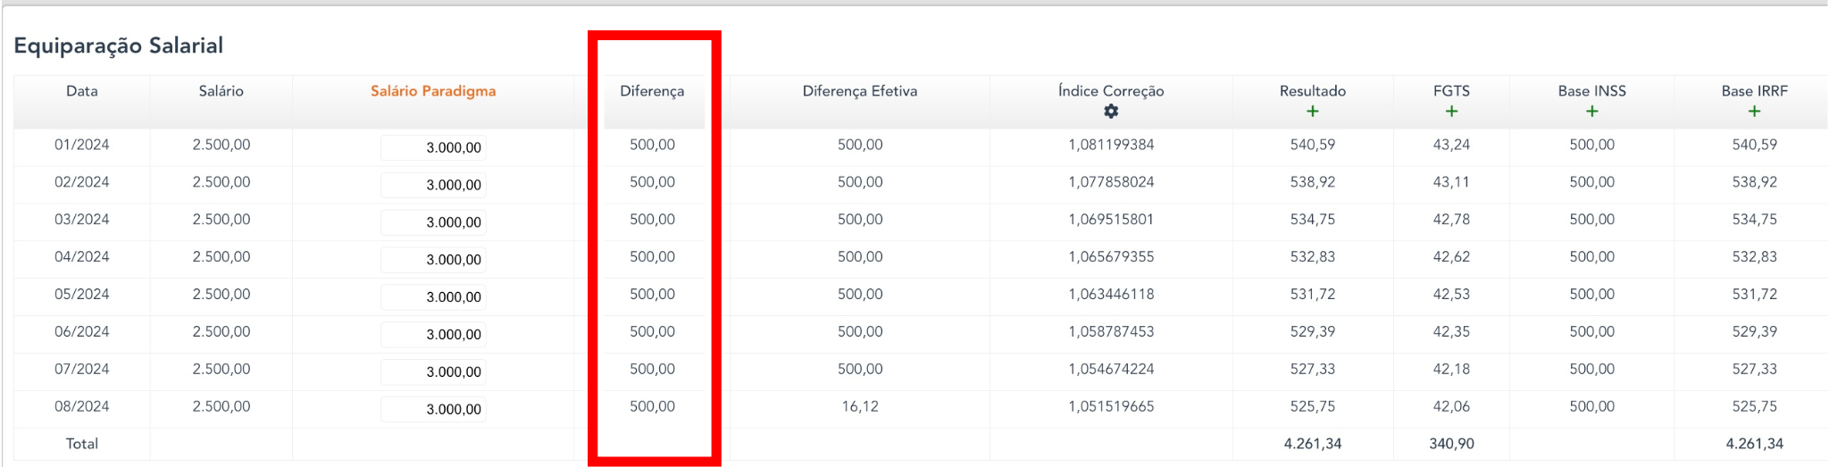
Task: Select the 06/2024 Salário Paradigma input
Action: pyautogui.click(x=434, y=335)
